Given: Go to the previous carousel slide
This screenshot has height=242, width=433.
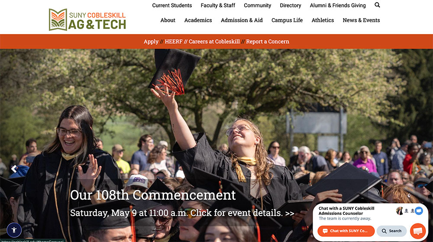Looking at the screenshot, I should click(14, 169).
